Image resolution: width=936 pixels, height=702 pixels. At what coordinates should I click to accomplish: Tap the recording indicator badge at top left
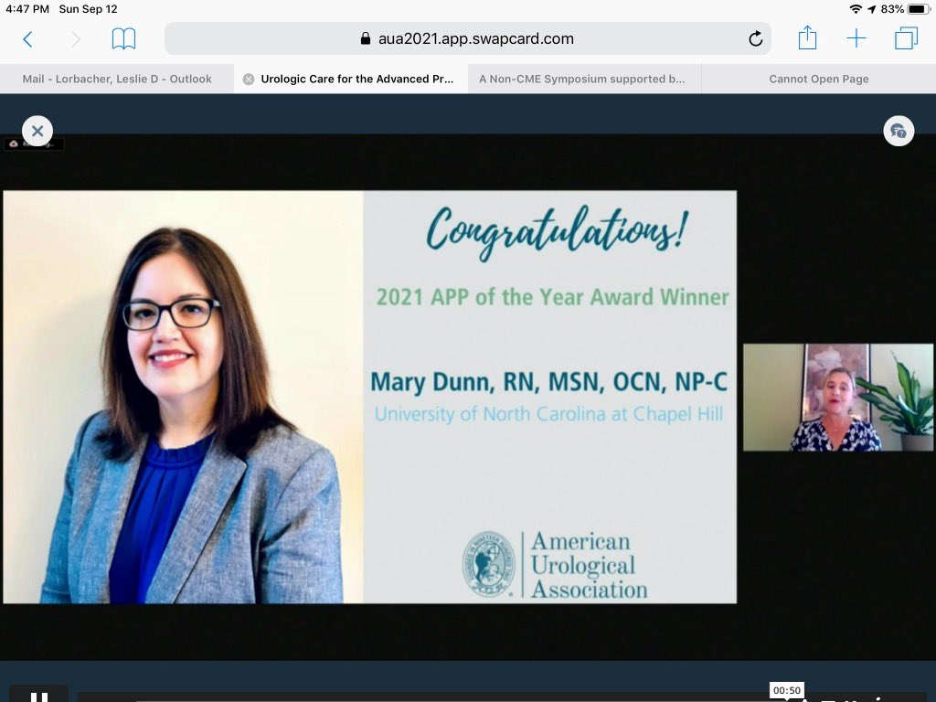pos(34,144)
